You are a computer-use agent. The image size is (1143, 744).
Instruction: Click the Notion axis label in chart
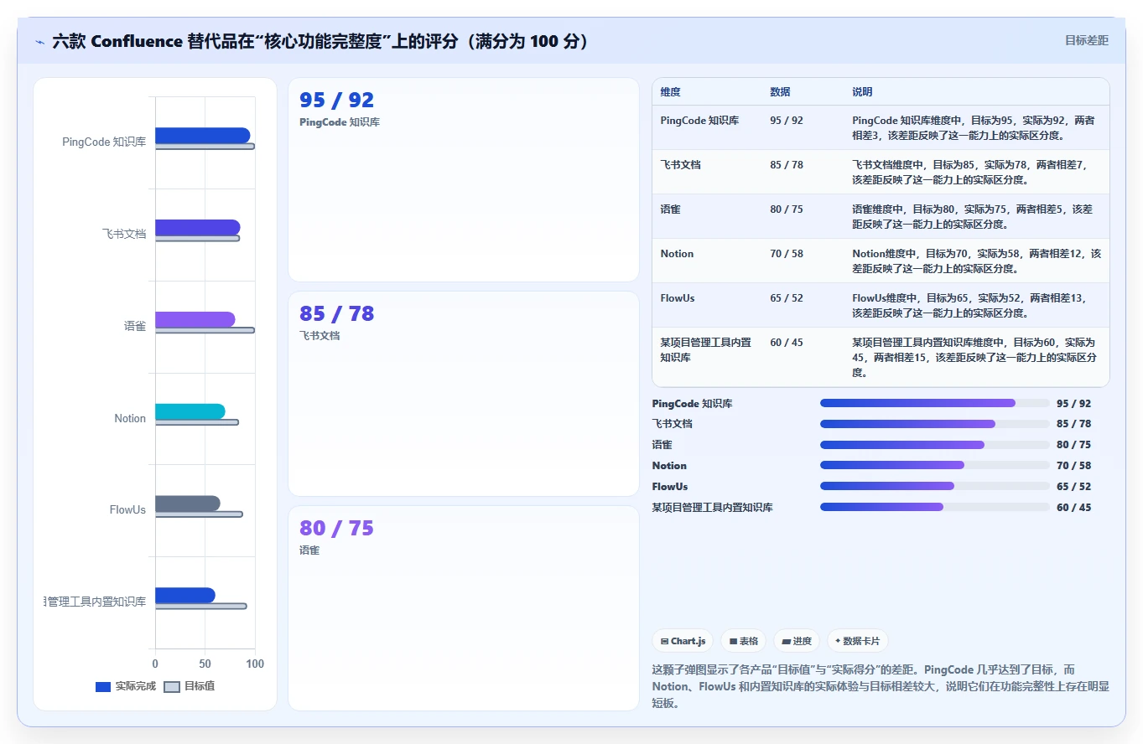coord(130,418)
